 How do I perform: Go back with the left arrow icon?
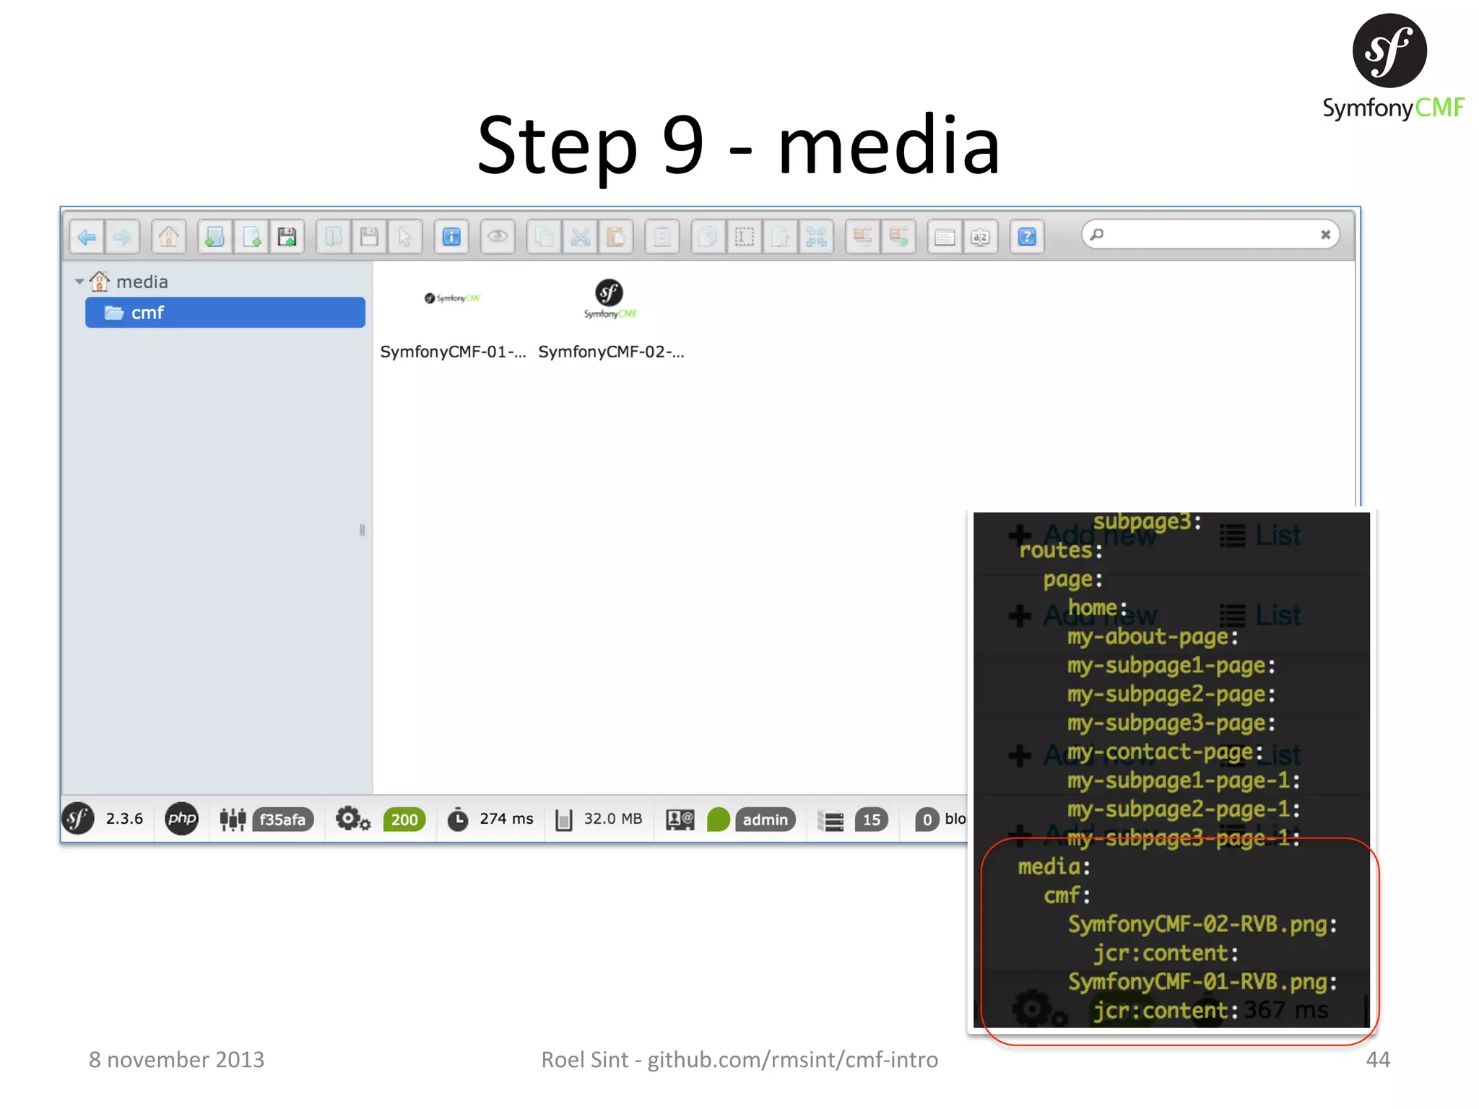coord(87,237)
